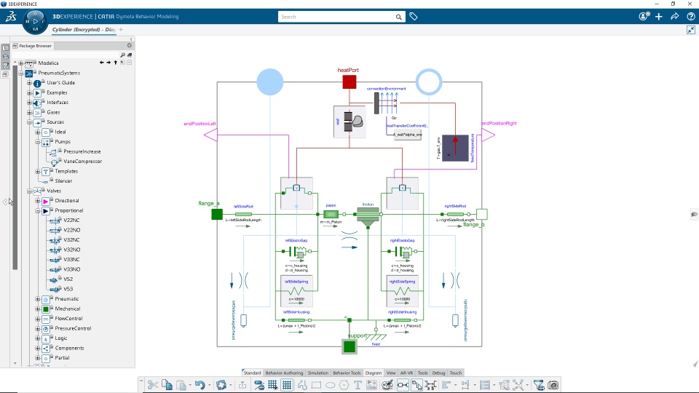Screen dimensions: 699x393
Task: Switch to the Debug tab
Action: [438, 373]
